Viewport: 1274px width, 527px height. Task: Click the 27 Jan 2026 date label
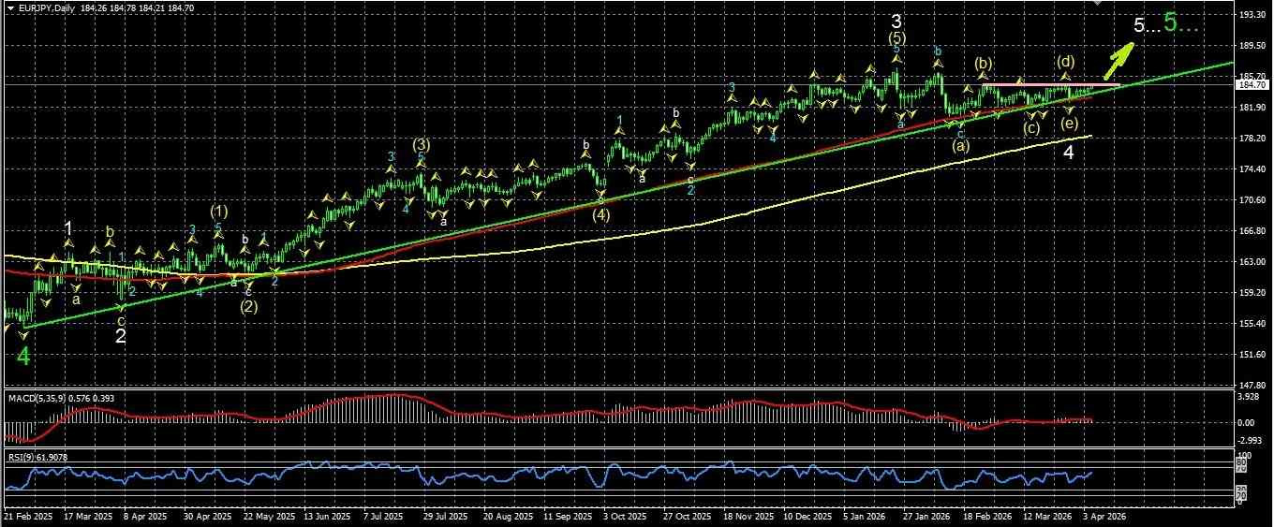[925, 516]
